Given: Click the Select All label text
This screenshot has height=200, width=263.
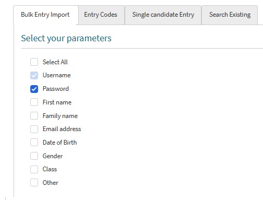Looking at the screenshot, I should pyautogui.click(x=55, y=62).
